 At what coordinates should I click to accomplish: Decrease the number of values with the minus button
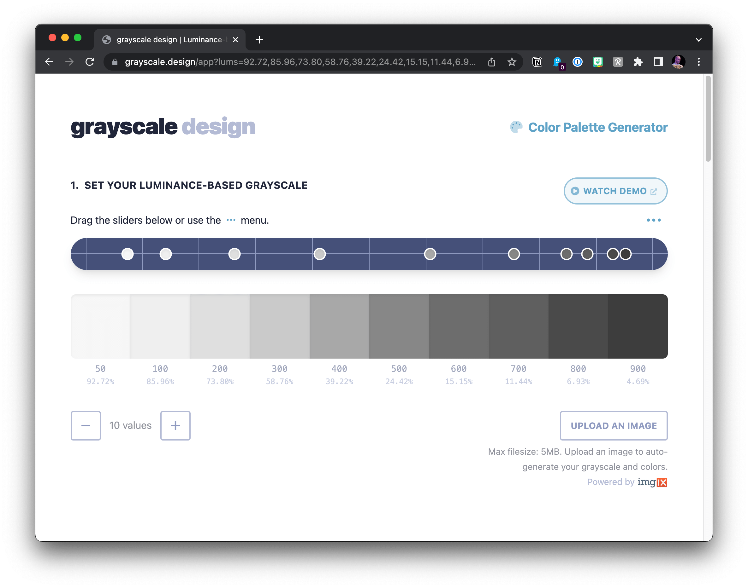click(x=86, y=426)
